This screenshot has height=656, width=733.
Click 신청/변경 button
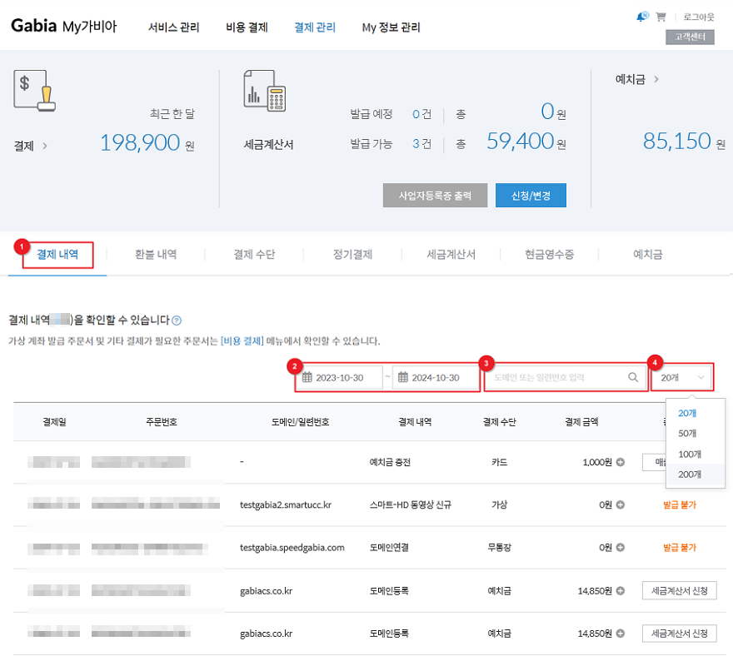(531, 196)
